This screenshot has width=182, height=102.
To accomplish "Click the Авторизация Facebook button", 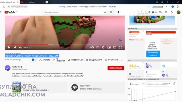I will pos(153,54).
